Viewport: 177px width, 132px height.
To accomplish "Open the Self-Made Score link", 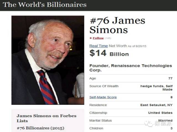I will point(103,97).
